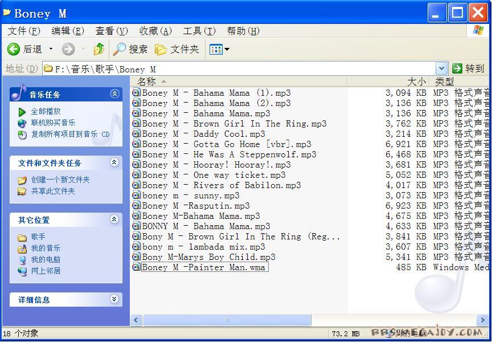Click the file icon of Daddy Cool.mp3
The image size is (492, 342).
pos(137,134)
